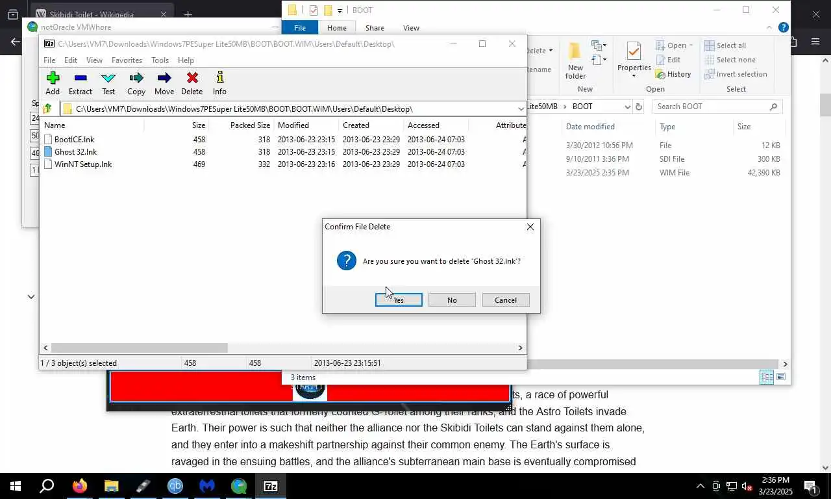831x499 pixels.
Task: Open taskbar search magnifier
Action: coord(47,486)
